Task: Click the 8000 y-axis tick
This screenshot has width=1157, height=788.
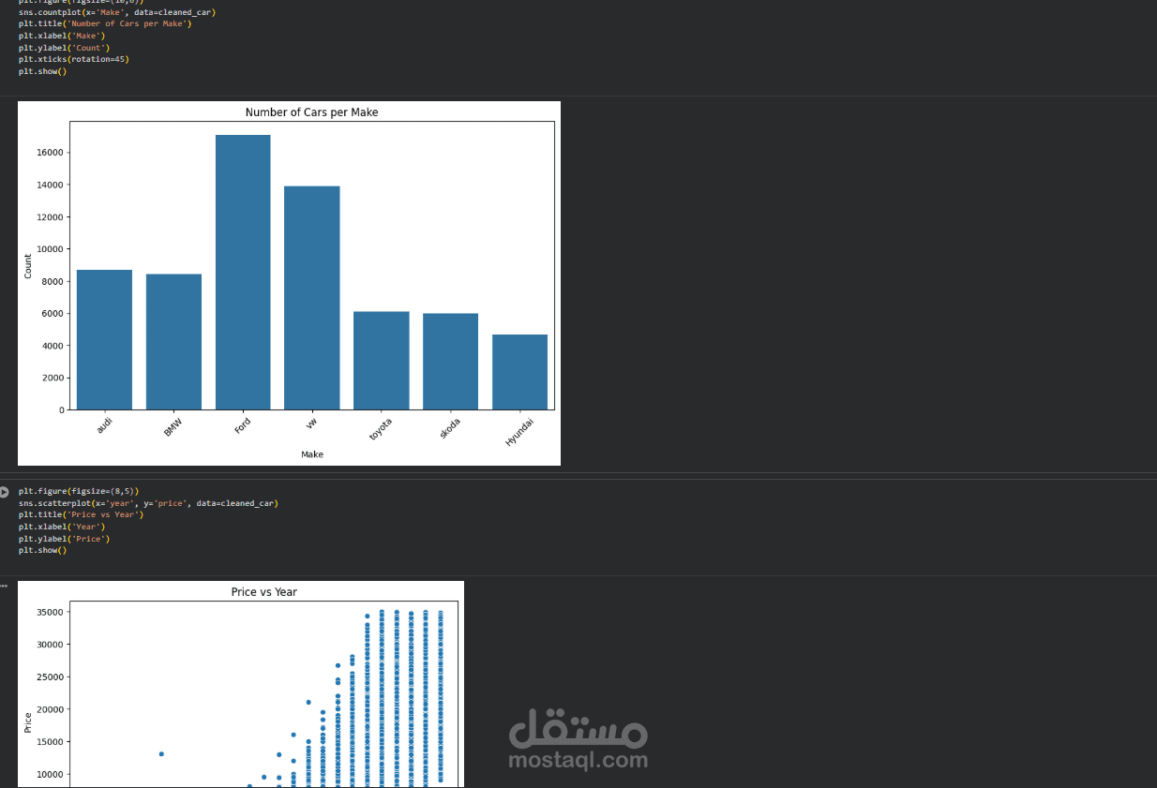Action: tap(53, 281)
